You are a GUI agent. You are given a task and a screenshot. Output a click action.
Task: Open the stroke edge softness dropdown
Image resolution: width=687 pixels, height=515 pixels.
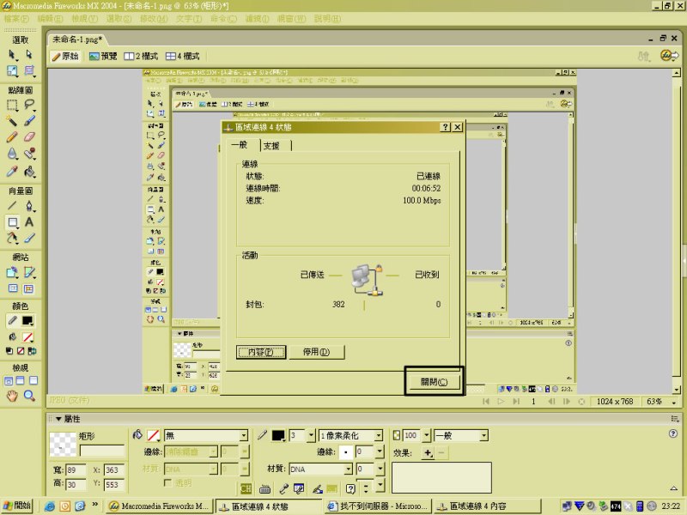(380, 452)
